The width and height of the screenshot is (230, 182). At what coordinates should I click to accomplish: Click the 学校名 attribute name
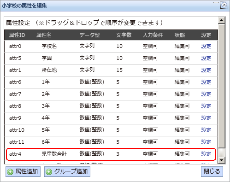click(x=49, y=46)
